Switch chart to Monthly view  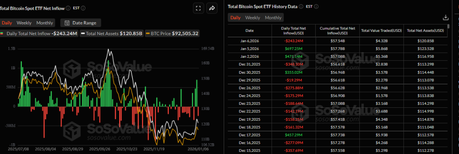(x=45, y=23)
